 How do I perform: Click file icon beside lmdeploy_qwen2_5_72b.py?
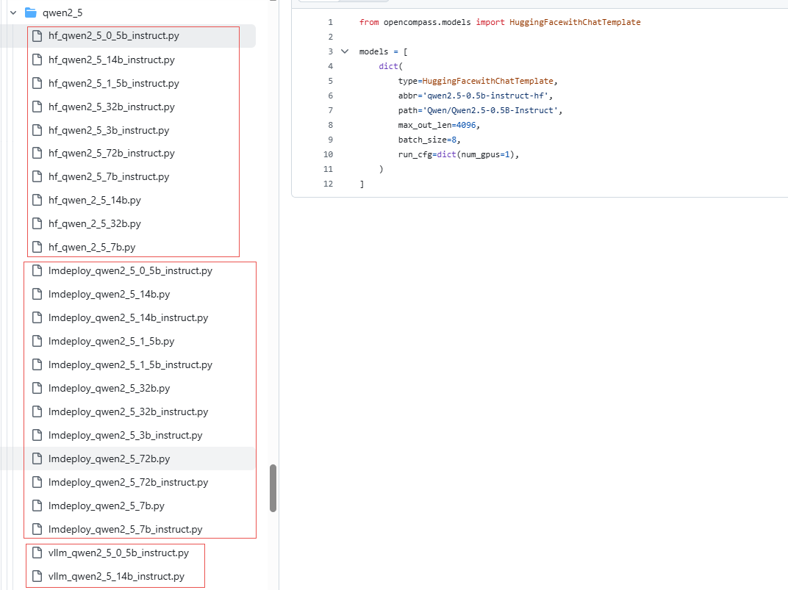point(37,459)
